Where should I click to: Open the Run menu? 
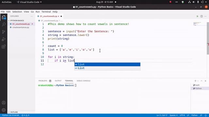pyautogui.click(x=38, y=12)
